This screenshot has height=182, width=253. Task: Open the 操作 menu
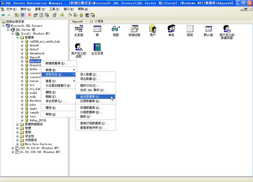(25, 9)
